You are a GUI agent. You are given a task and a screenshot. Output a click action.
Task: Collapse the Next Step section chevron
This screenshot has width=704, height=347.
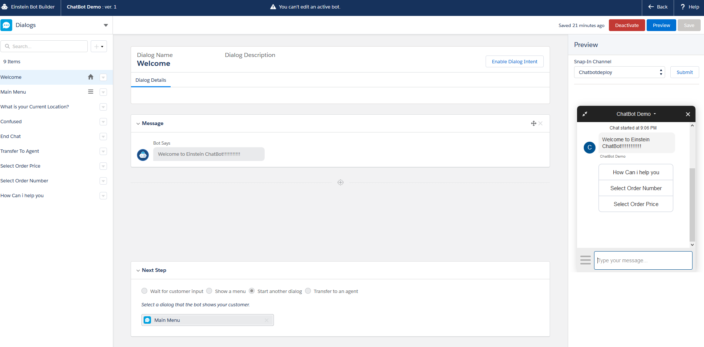[138, 270]
